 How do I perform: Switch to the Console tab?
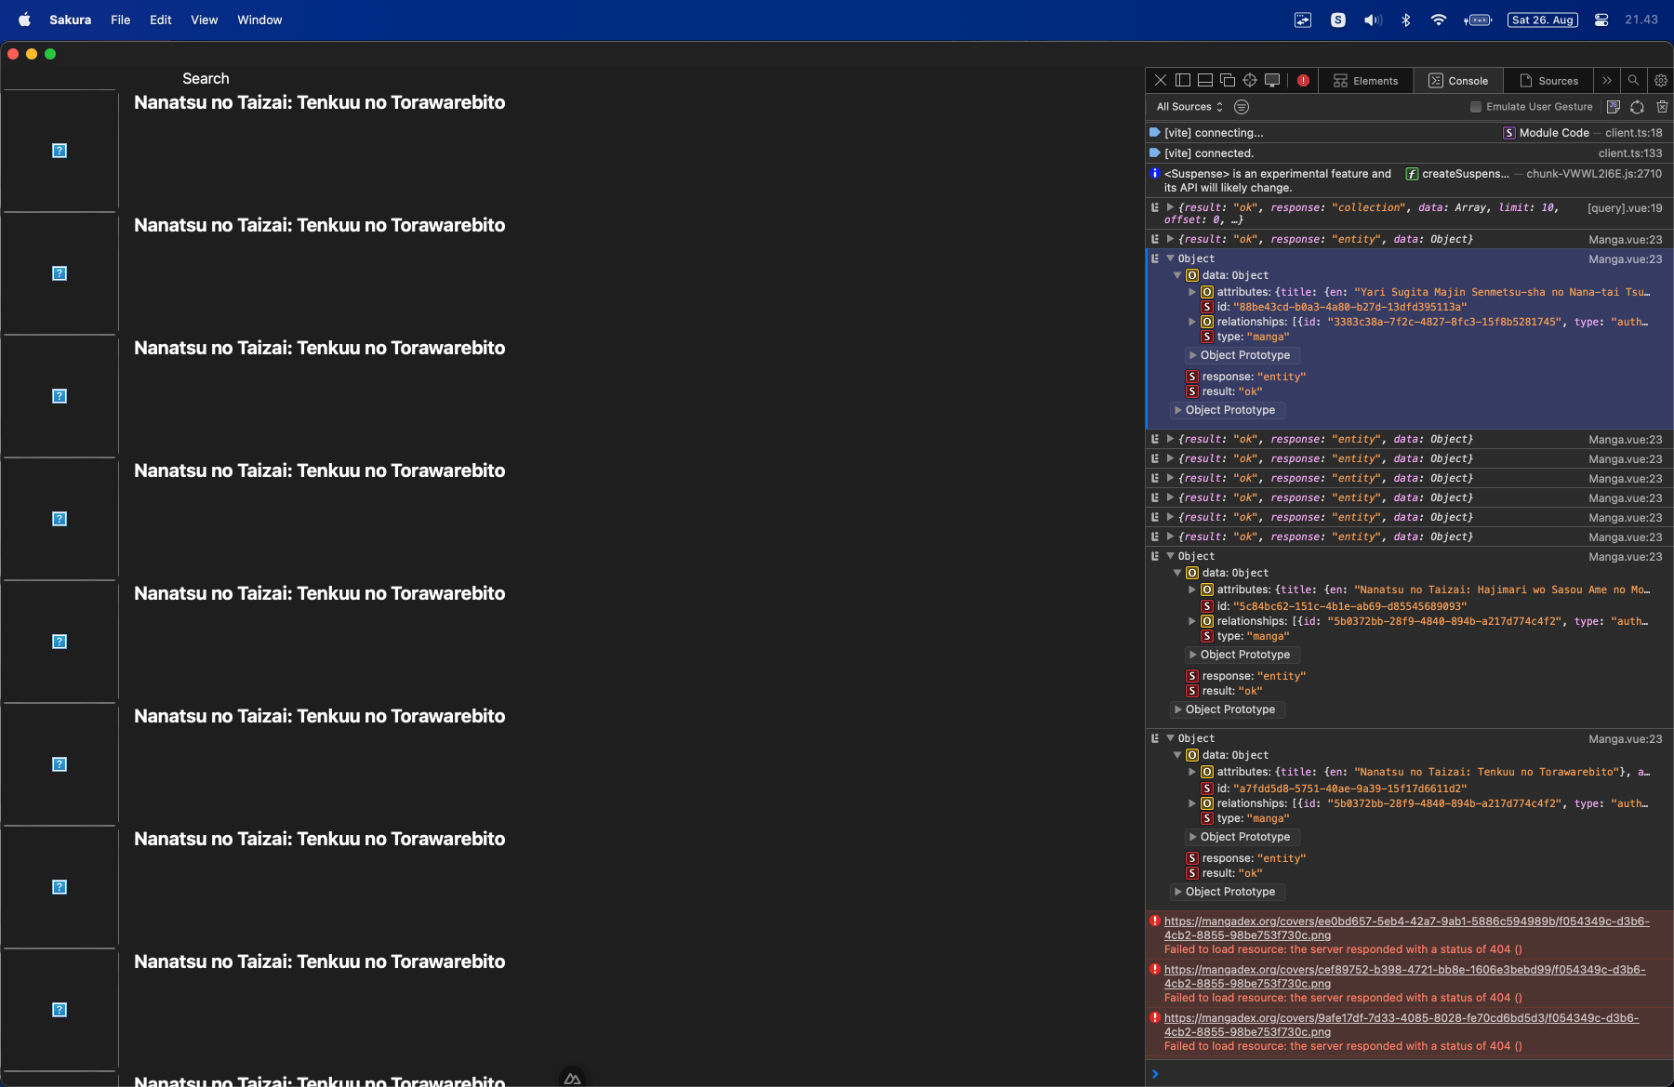point(1458,81)
